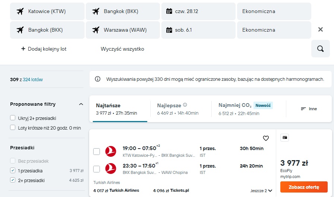
Task: Open the Ekonomiczna class selector for the first flight
Action: pyautogui.click(x=274, y=11)
